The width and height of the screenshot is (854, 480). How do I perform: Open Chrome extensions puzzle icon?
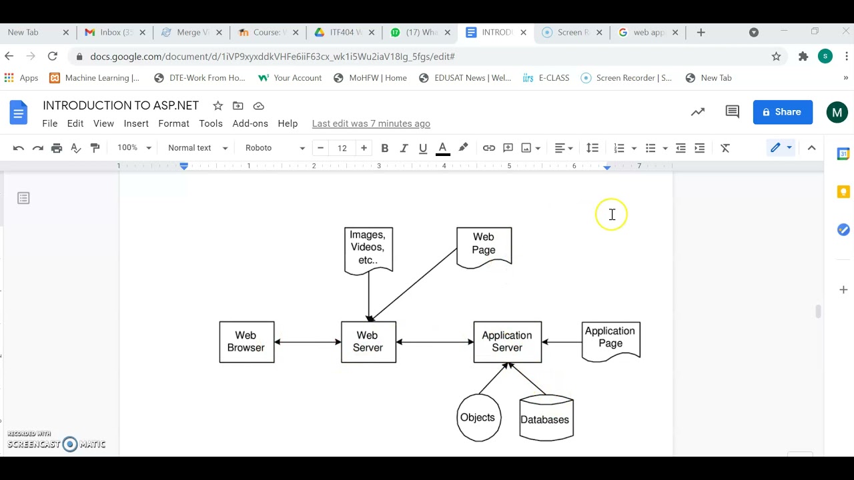pyautogui.click(x=803, y=57)
